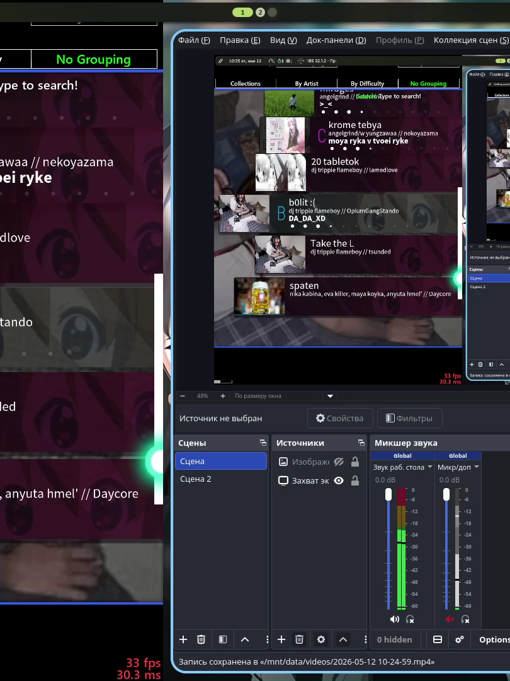This screenshot has width=510, height=681.
Task: Select No Grouping tab in osu! window
Action: [94, 59]
